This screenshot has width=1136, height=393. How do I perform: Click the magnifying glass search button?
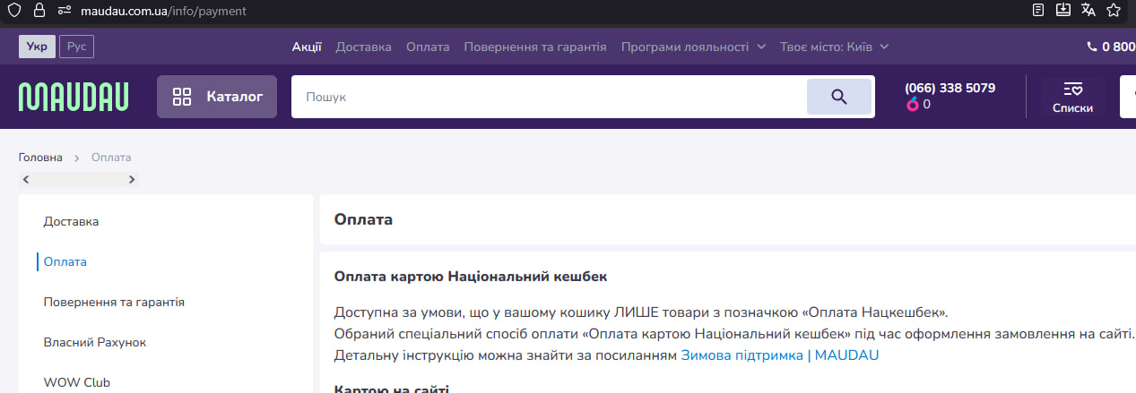click(839, 97)
